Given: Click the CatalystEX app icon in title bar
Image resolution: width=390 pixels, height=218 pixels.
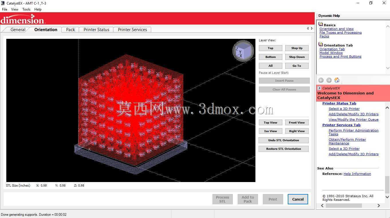Looking at the screenshot, I should point(3,3).
